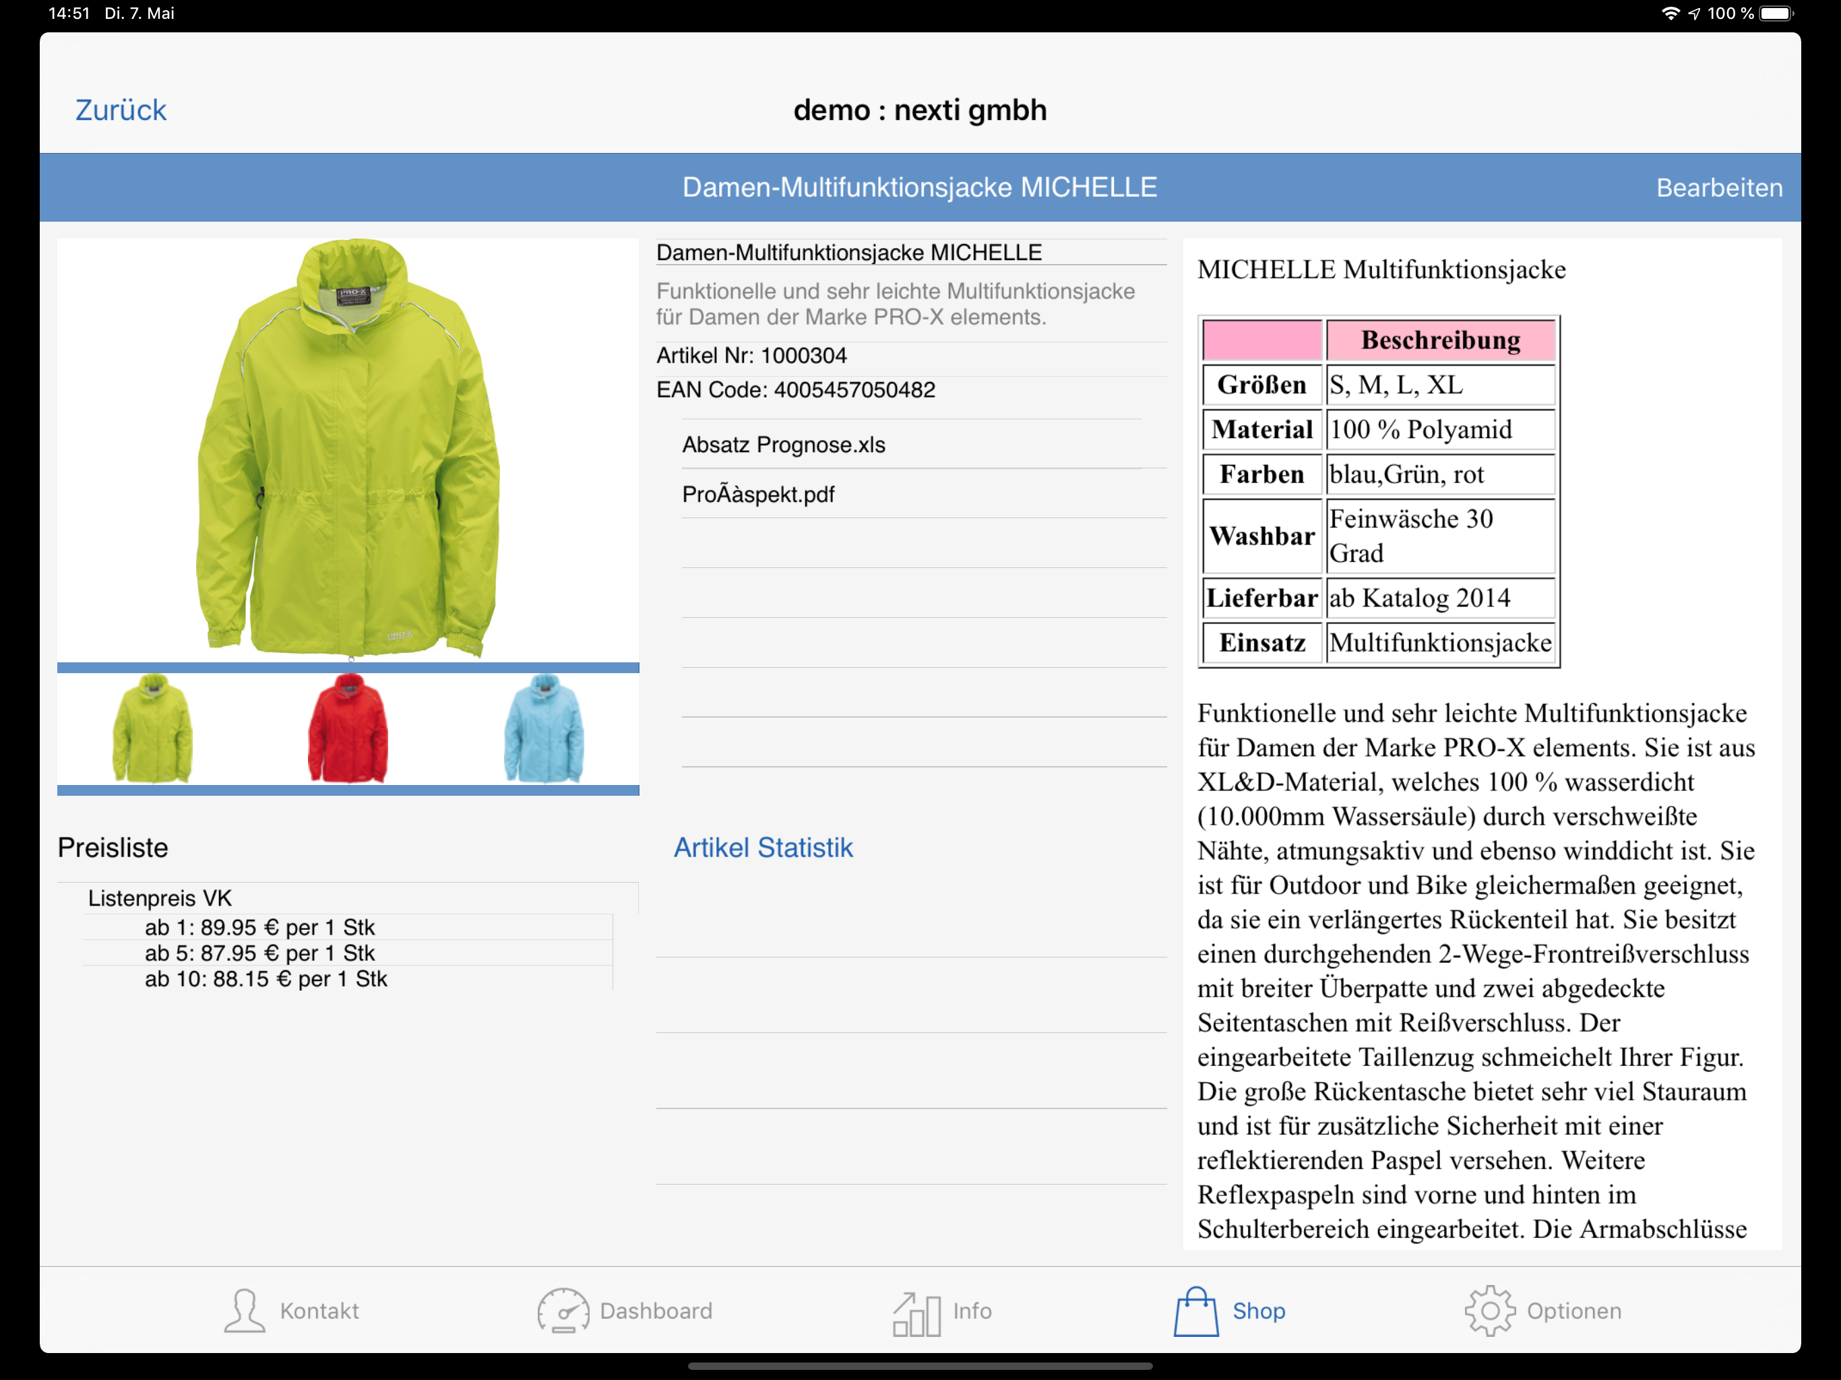Tap the large green jacket image
The image size is (1841, 1380).
348,449
